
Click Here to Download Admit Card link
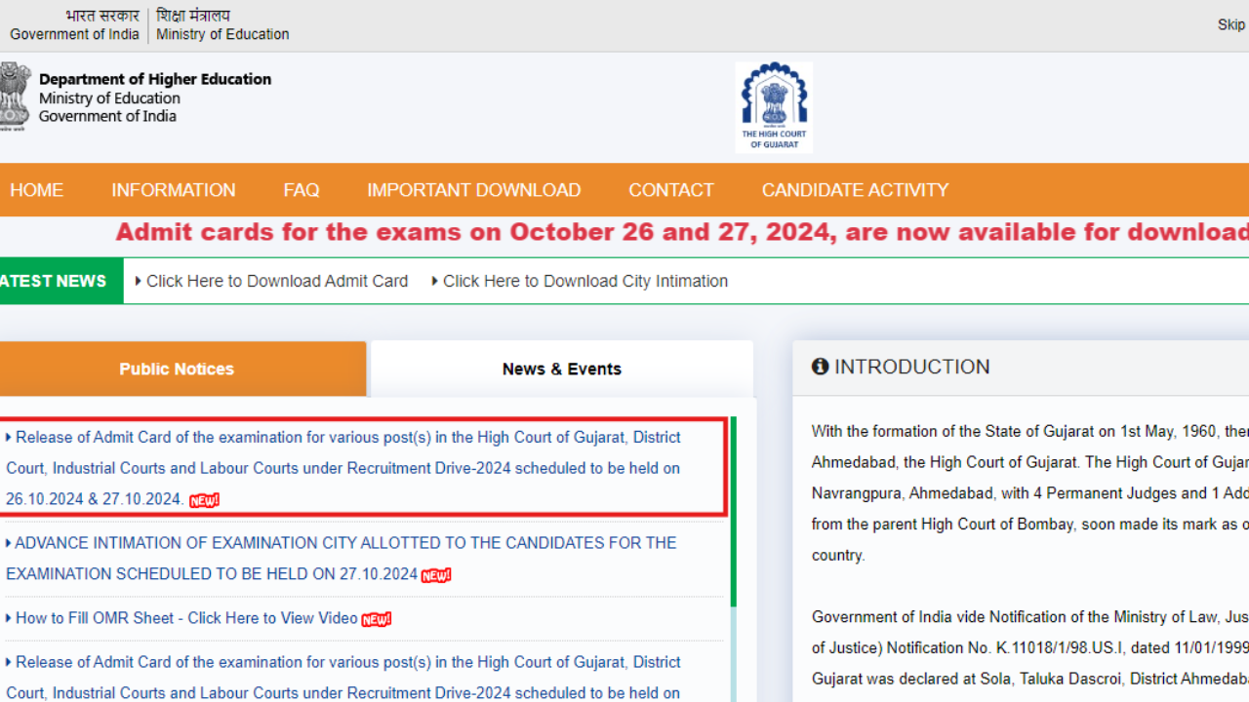pyautogui.click(x=277, y=281)
